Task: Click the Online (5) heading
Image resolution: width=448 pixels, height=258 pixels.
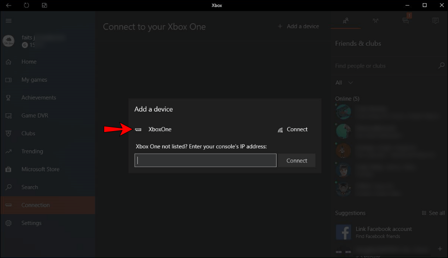Action: [x=347, y=98]
